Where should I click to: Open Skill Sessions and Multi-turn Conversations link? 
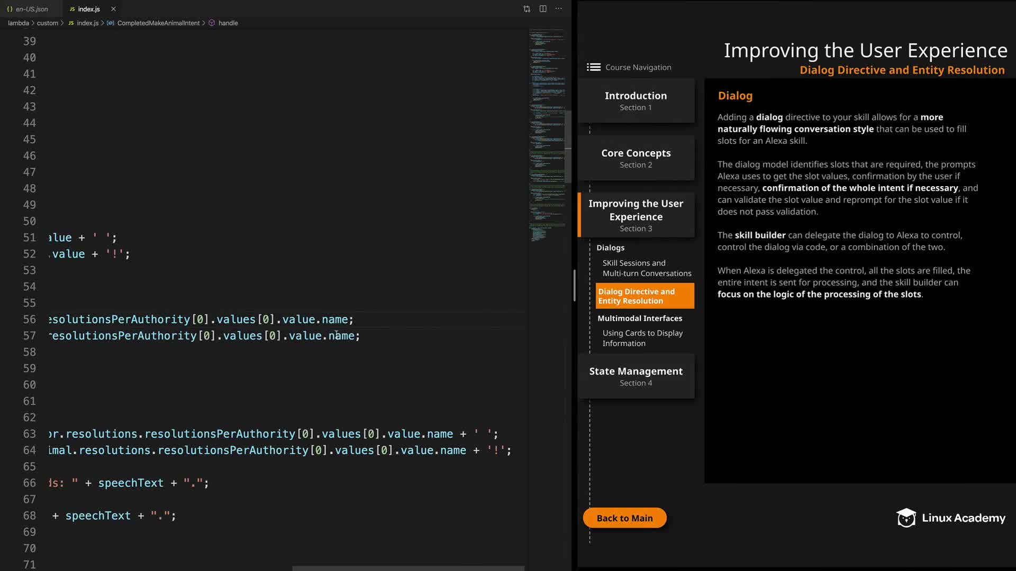point(646,268)
